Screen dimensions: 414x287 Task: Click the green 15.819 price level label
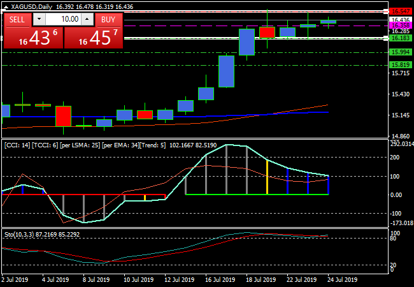click(x=399, y=65)
